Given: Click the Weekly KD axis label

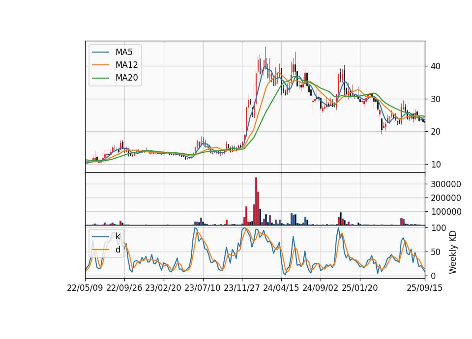Looking at the screenshot, I should [x=453, y=252].
